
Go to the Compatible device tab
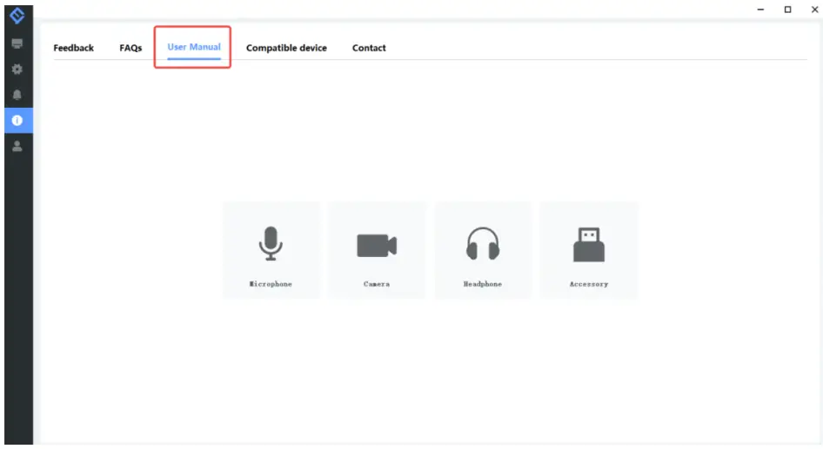286,48
